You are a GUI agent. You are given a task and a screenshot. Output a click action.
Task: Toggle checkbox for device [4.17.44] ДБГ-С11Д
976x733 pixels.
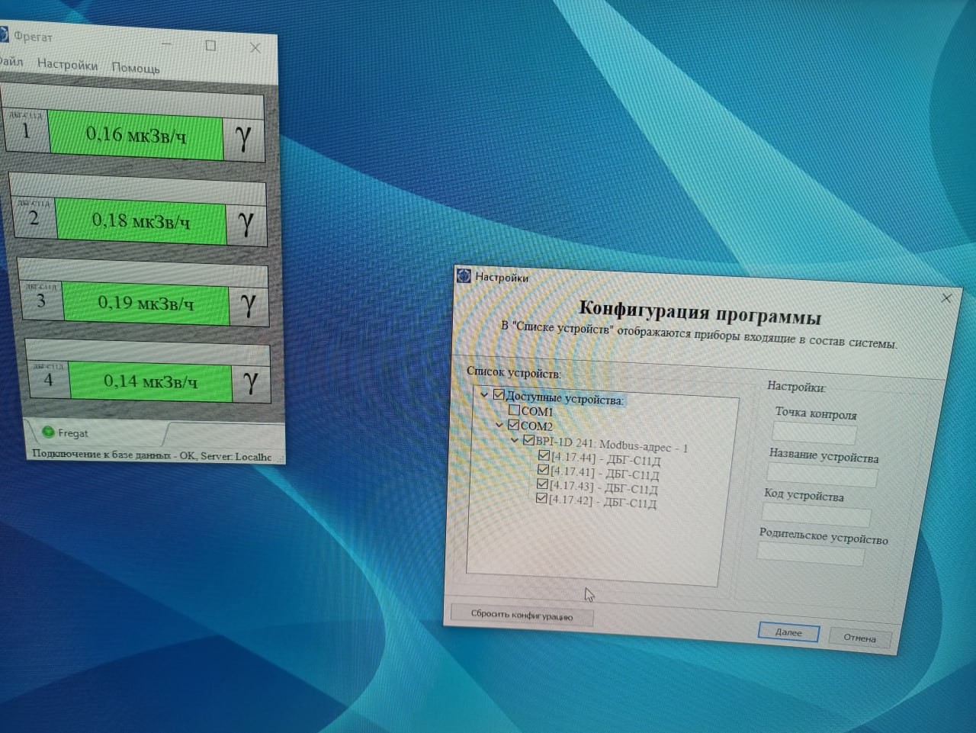543,455
